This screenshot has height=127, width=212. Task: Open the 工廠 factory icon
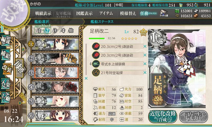point(6,97)
